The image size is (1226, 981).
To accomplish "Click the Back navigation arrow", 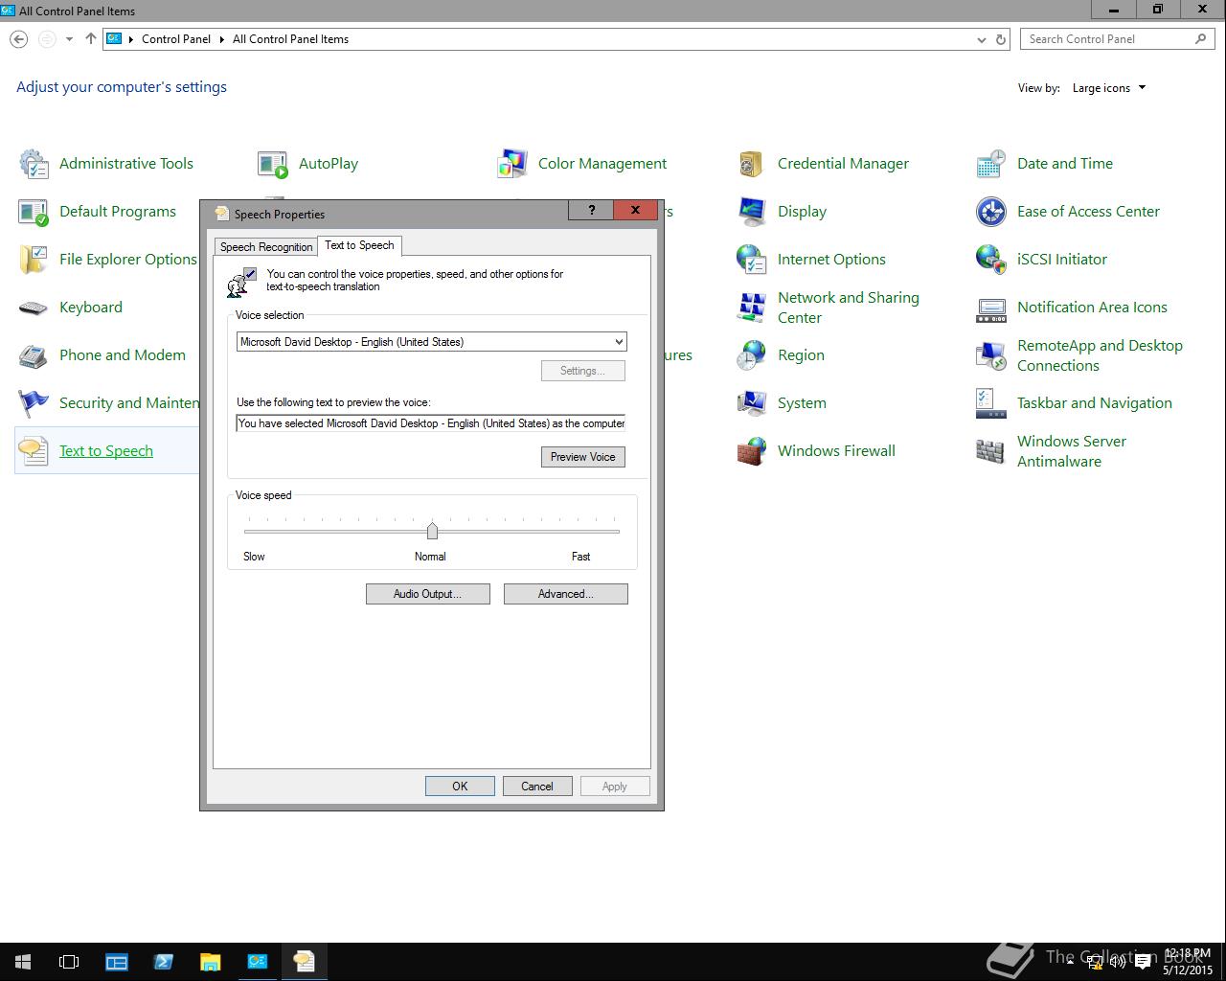I will [x=19, y=39].
